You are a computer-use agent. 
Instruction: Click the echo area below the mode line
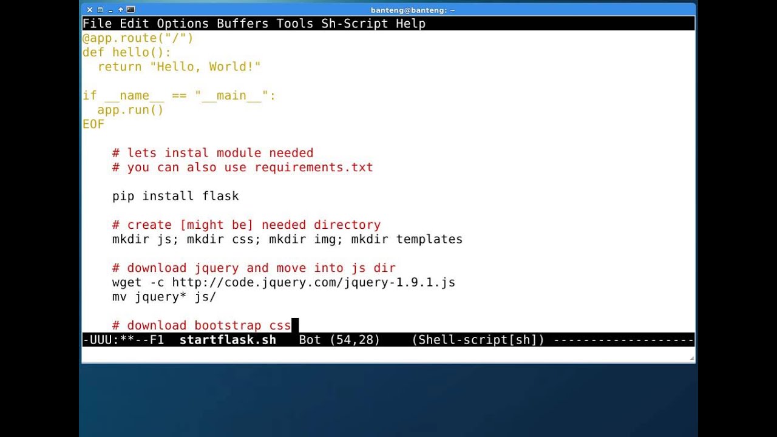point(388,354)
